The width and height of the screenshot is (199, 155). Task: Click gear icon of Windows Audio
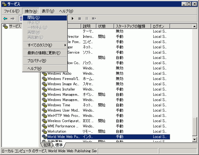tap(44, 73)
